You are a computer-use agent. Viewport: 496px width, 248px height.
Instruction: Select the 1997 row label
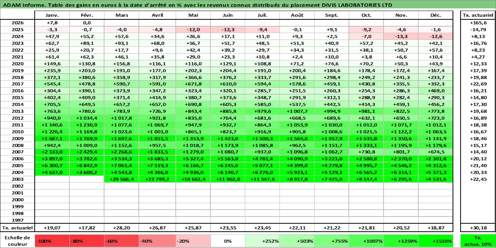(18, 220)
